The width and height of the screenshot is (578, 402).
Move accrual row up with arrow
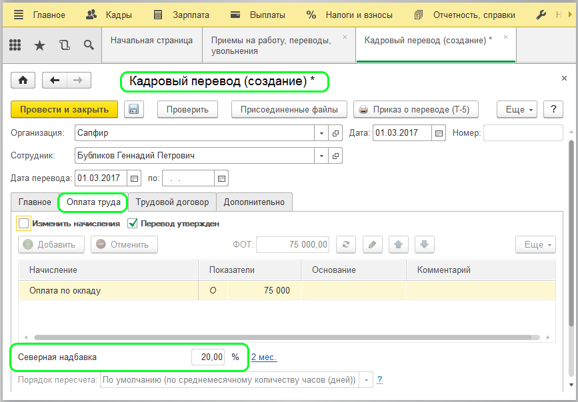pos(399,244)
